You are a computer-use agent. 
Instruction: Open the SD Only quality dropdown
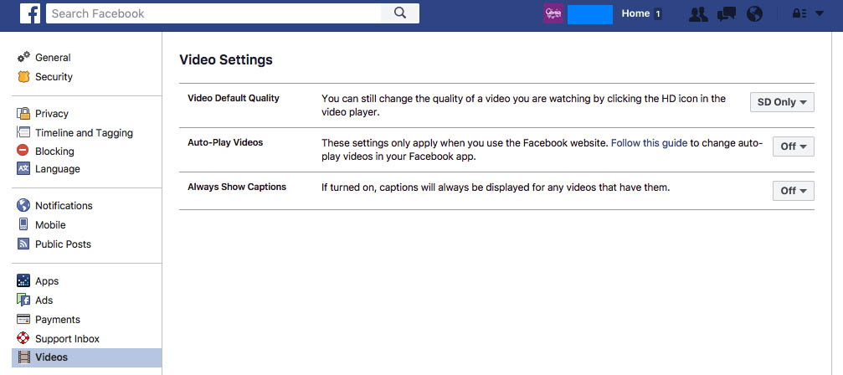782,102
